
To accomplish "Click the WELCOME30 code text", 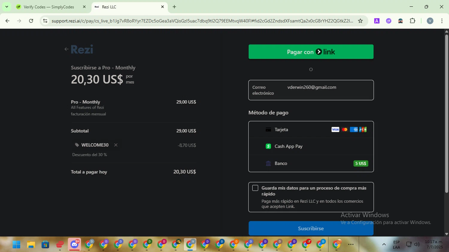I will (95, 145).
